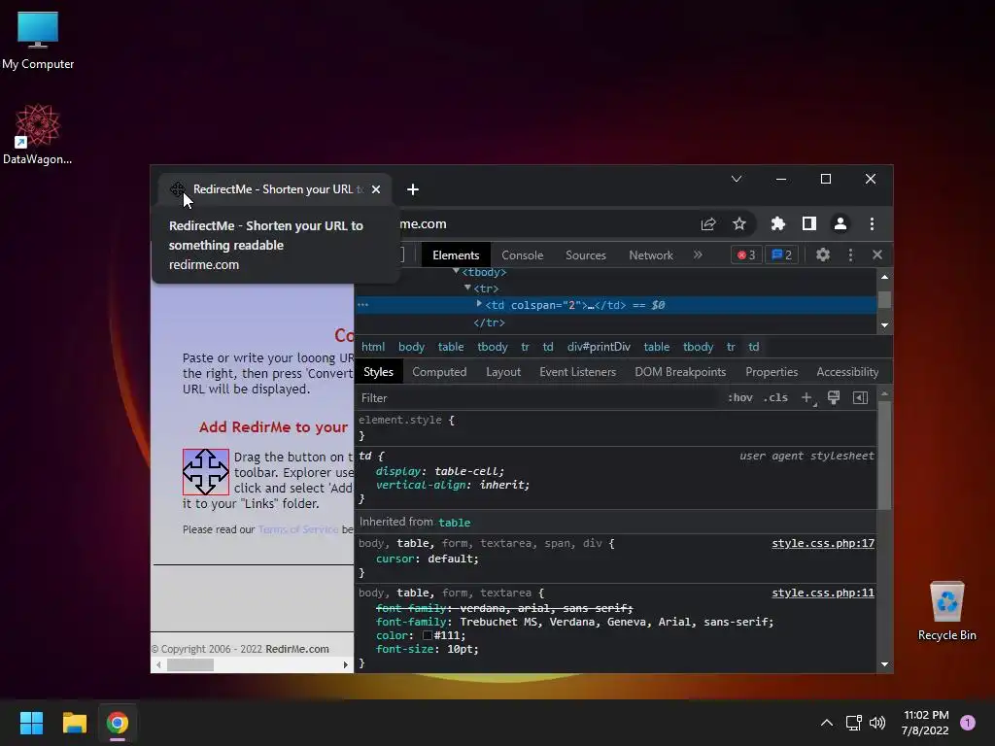The height and width of the screenshot is (746, 995).
Task: Open the style.css.php:17 source link
Action: [822, 543]
